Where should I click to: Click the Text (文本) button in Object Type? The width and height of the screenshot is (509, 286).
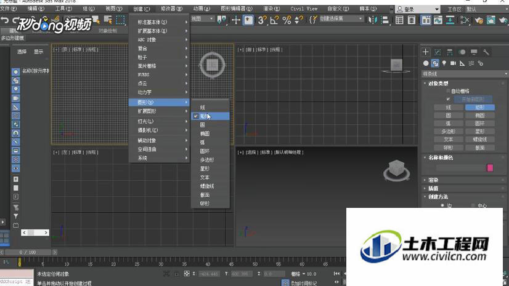[448, 139]
